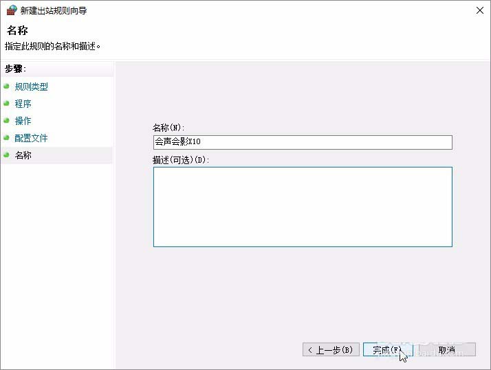Focus the 名称(N) text field
Viewport: 491px width, 370px height.
pos(303,142)
